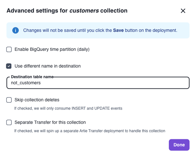
Task: Click the Artie Transfer deployment helper text
Action: pos(90,131)
